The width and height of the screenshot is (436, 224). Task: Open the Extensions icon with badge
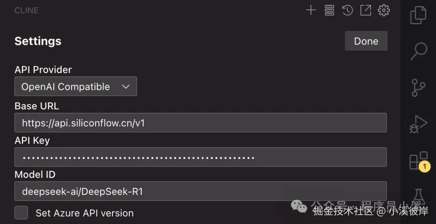[x=418, y=161]
